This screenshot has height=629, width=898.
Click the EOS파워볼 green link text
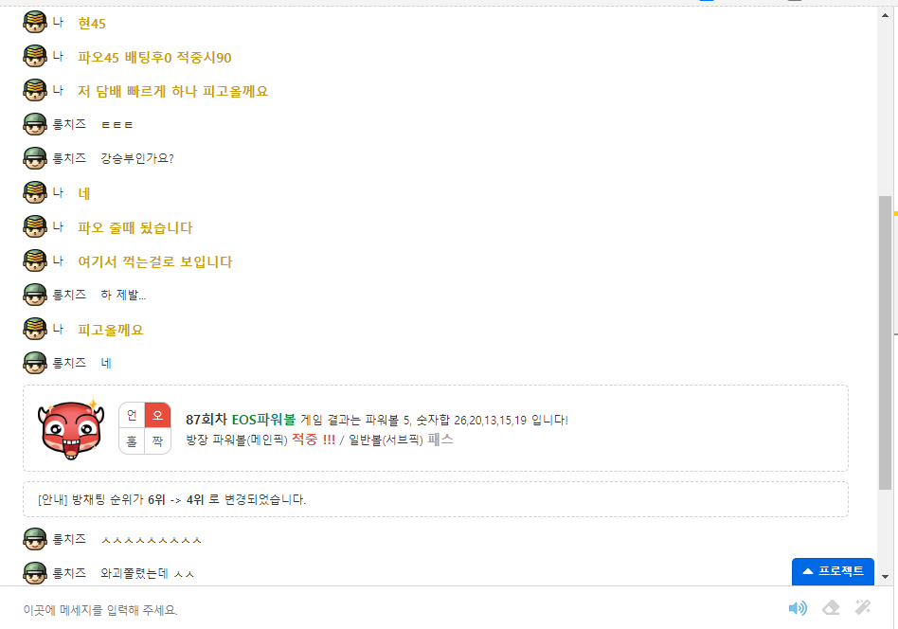(x=263, y=420)
